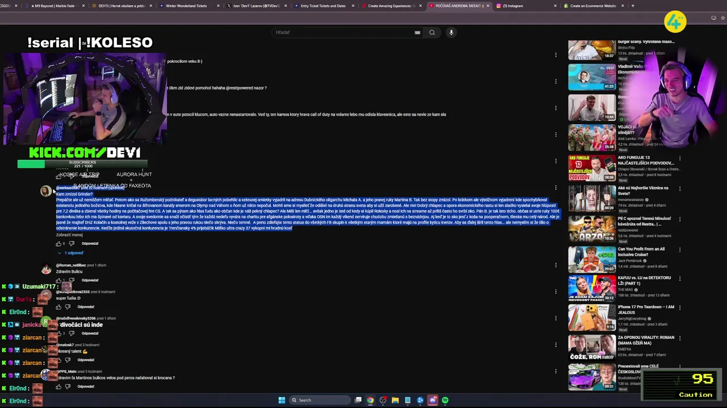The image size is (727, 408).
Task: Reply to @PPS_Mato comment
Action: tap(86, 386)
